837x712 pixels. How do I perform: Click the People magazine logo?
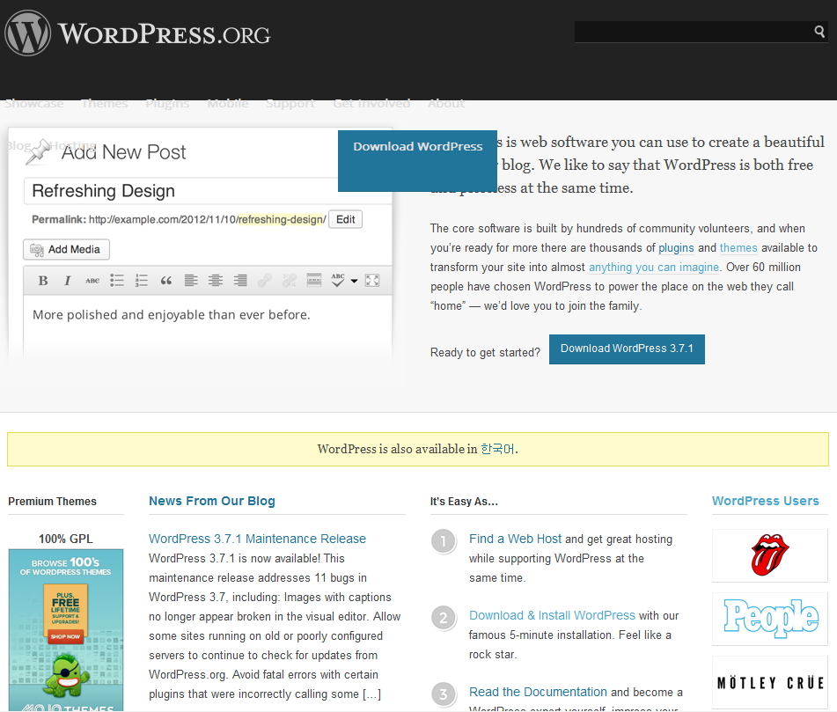pyautogui.click(x=770, y=619)
